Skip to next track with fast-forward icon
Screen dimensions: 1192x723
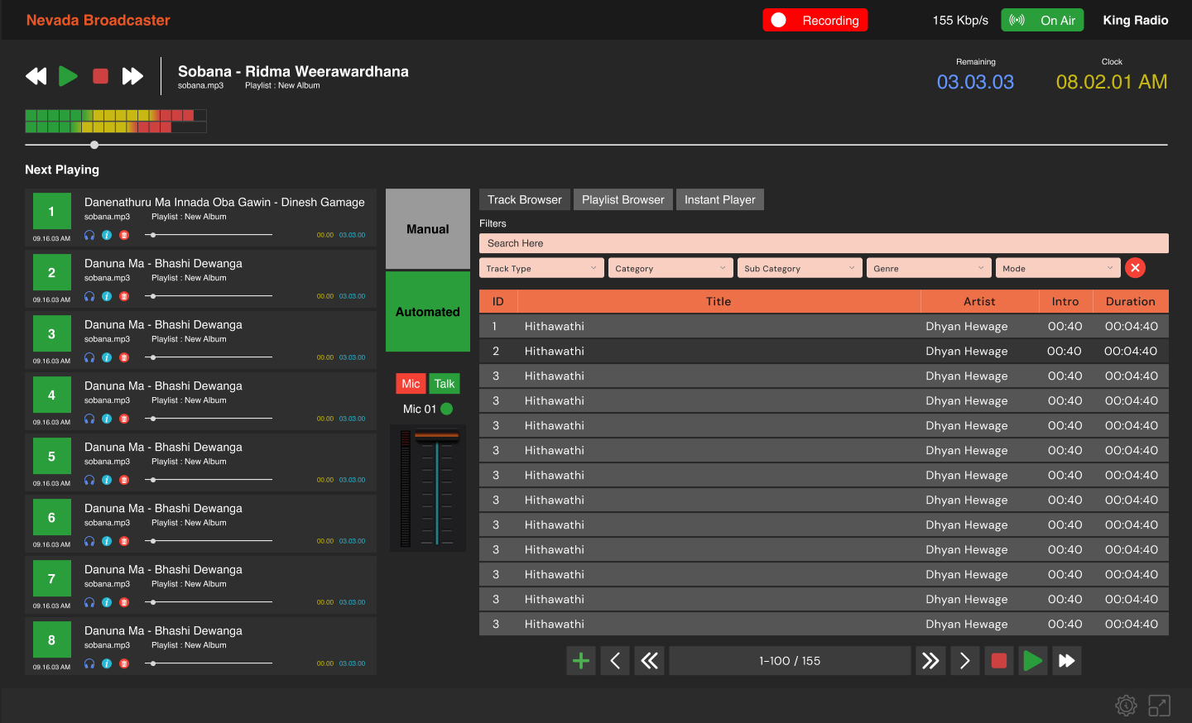click(x=132, y=75)
